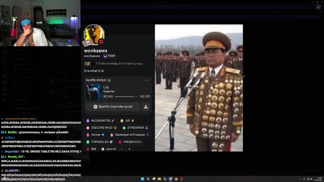The image size is (324, 182).
Task: Open the taskbar clock and date
Action: tap(318, 179)
